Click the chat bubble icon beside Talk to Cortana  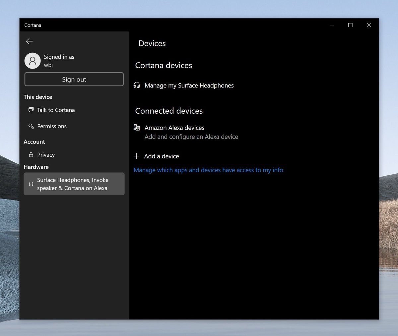tap(31, 110)
